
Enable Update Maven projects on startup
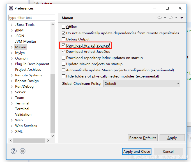[x=63, y=64]
